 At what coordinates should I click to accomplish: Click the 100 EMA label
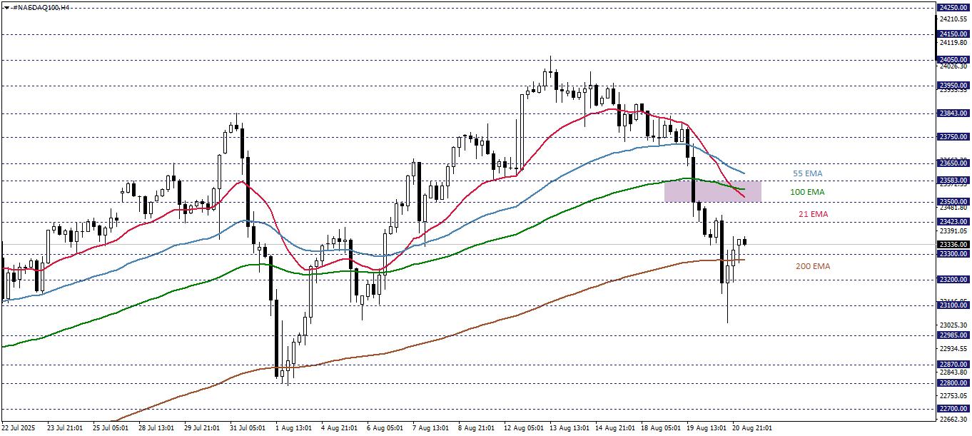pyautogui.click(x=807, y=192)
